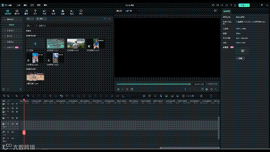Click the Edit button in Project Info panel
Image resolution: width=270 pixels, height=152 pixels.
coord(240,58)
